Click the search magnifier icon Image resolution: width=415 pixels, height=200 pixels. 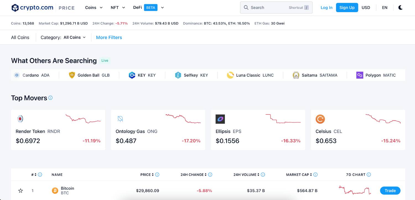(x=246, y=7)
